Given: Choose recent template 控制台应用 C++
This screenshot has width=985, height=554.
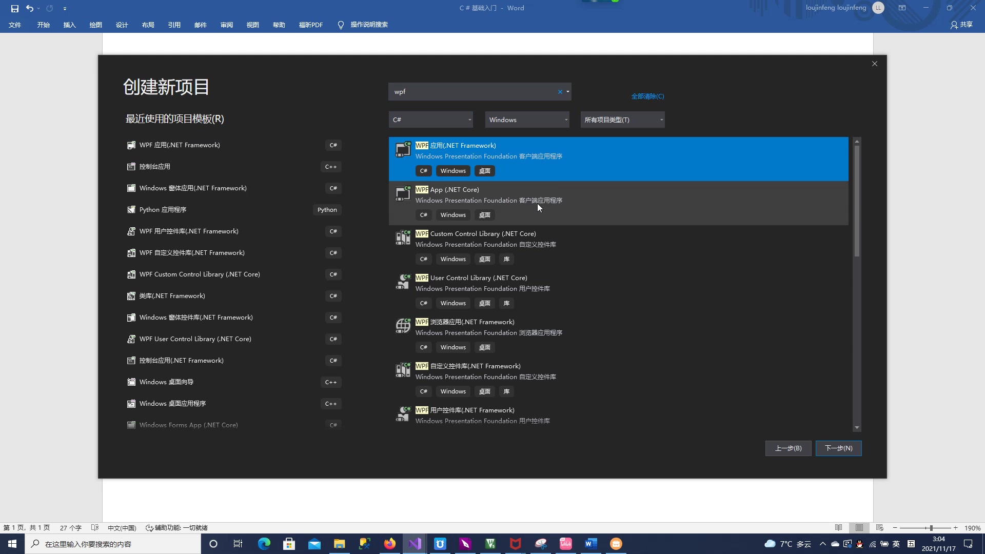Looking at the screenshot, I should [x=234, y=167].
